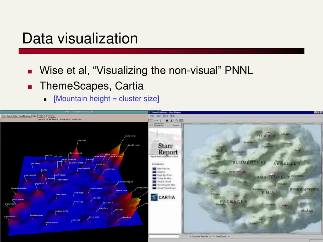Open File menu in SPIRE window

tap(4, 116)
